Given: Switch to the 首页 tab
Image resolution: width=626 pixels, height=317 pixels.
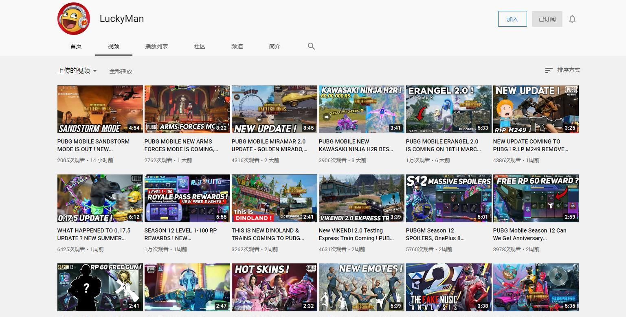Looking at the screenshot, I should (76, 46).
